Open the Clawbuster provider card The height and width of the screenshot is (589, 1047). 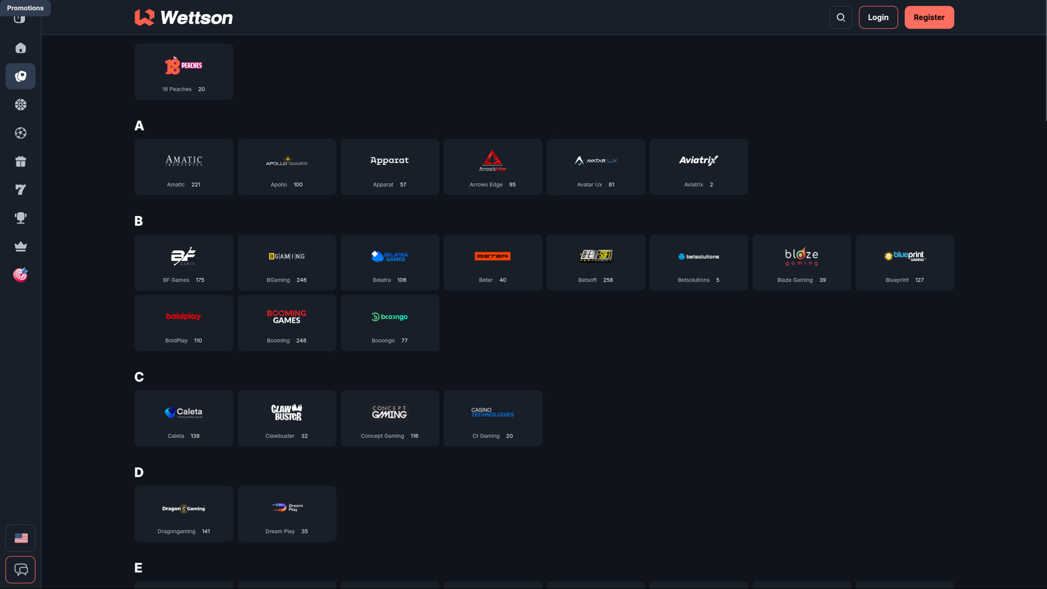(287, 418)
